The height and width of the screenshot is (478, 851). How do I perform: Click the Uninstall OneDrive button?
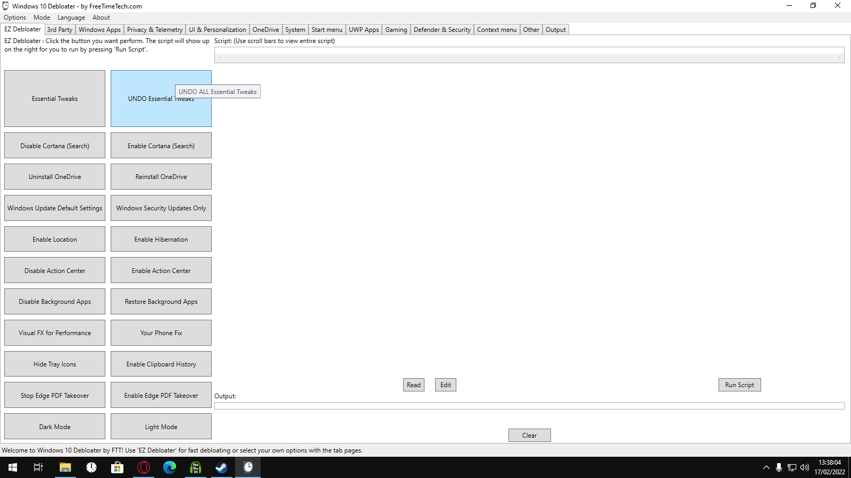pyautogui.click(x=55, y=177)
